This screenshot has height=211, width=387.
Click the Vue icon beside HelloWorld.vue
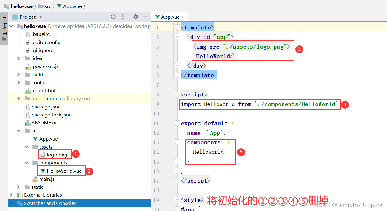(x=43, y=171)
